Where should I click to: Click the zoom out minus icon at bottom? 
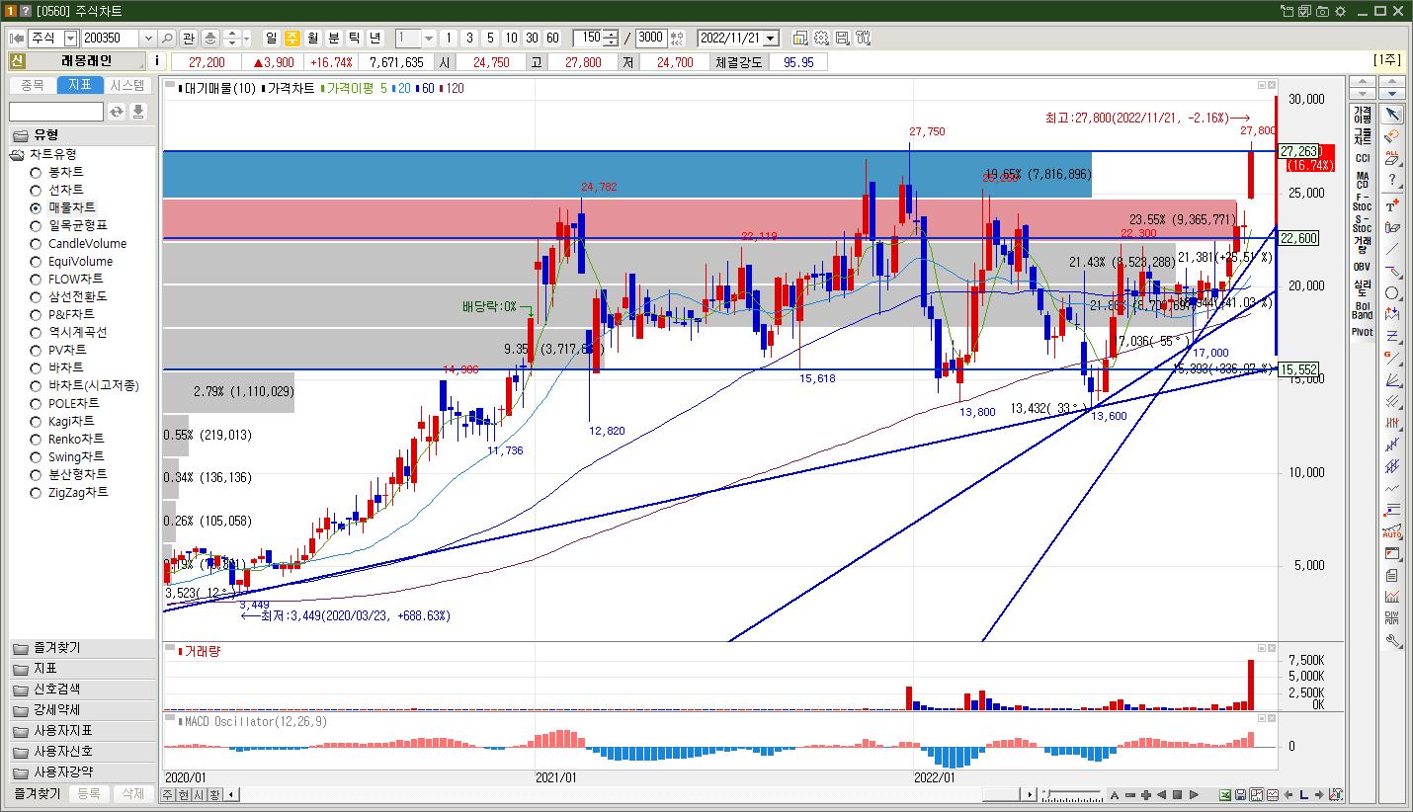(1129, 794)
